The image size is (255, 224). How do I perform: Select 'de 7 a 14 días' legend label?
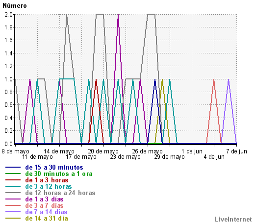[46, 212]
